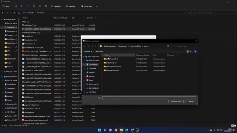
Task: Refresh the destination dialog folder list
Action: tap(168, 46)
